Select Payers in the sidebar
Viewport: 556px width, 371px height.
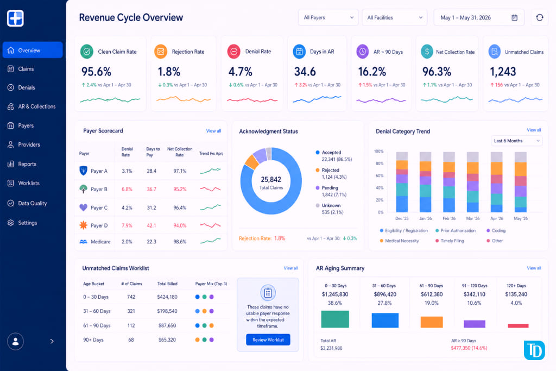coord(26,125)
